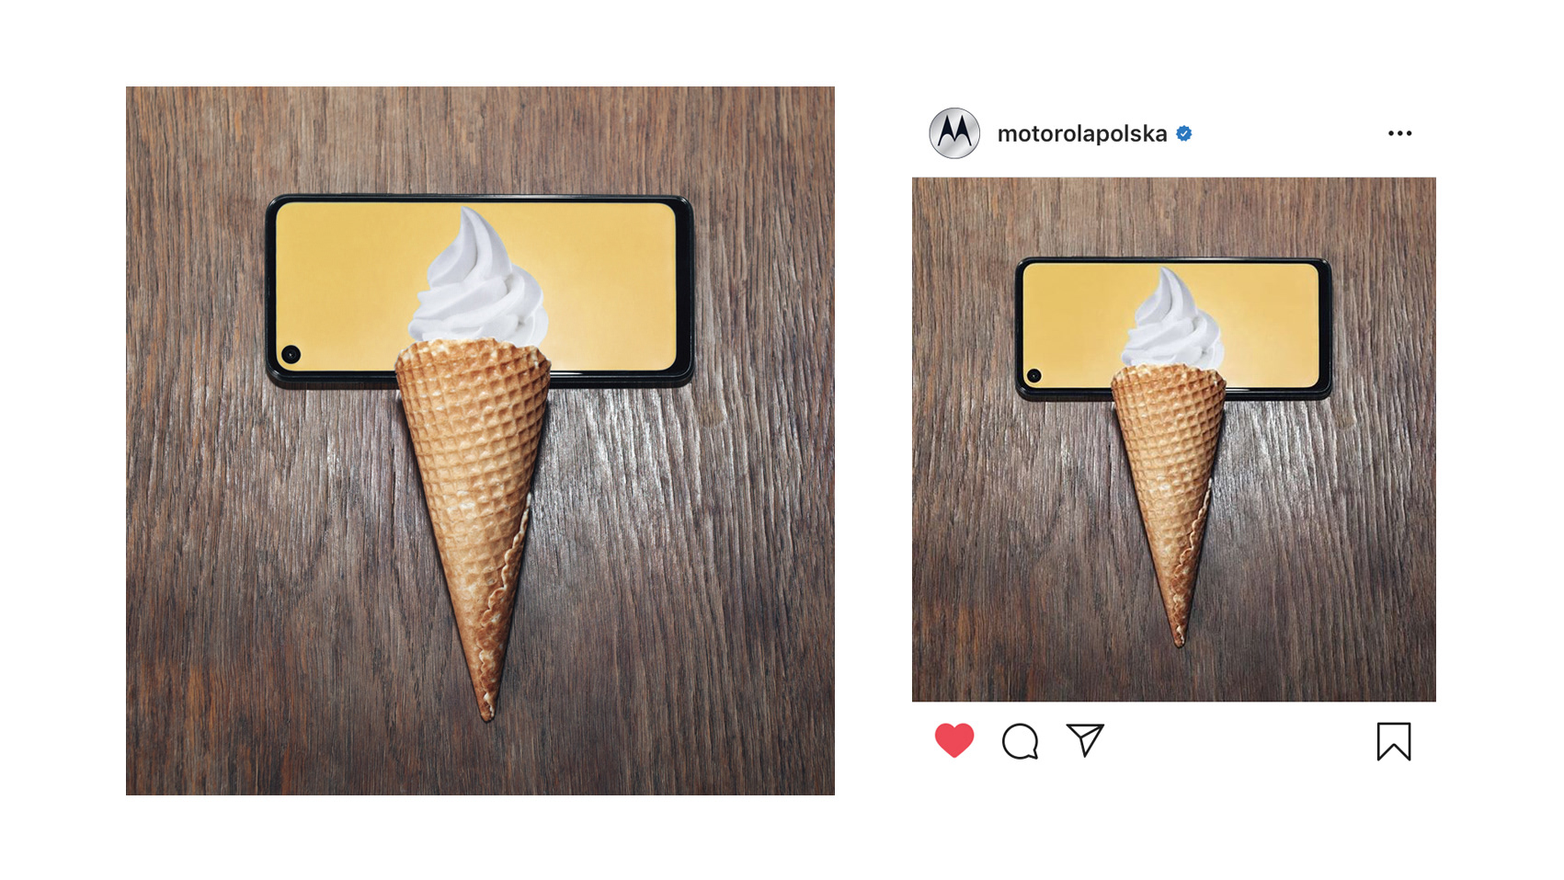The image size is (1564, 880).
Task: Click phone camera hole in large image
Action: tap(291, 354)
